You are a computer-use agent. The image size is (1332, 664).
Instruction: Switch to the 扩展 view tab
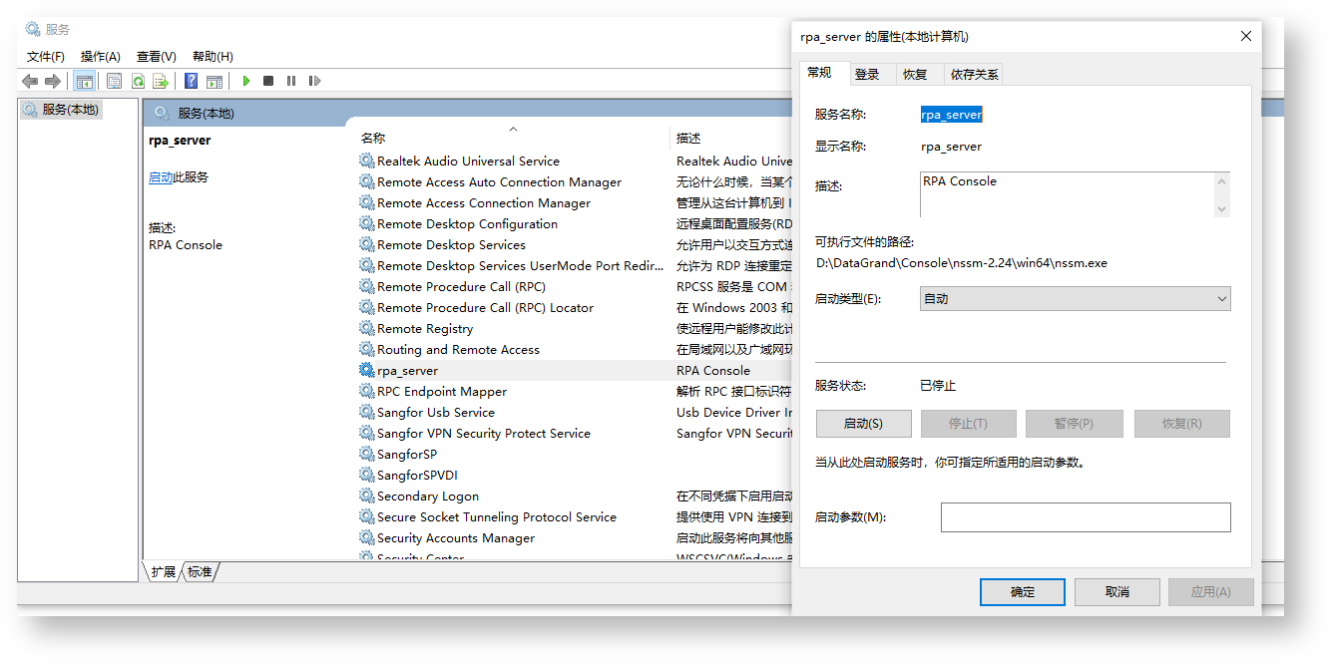[x=163, y=571]
